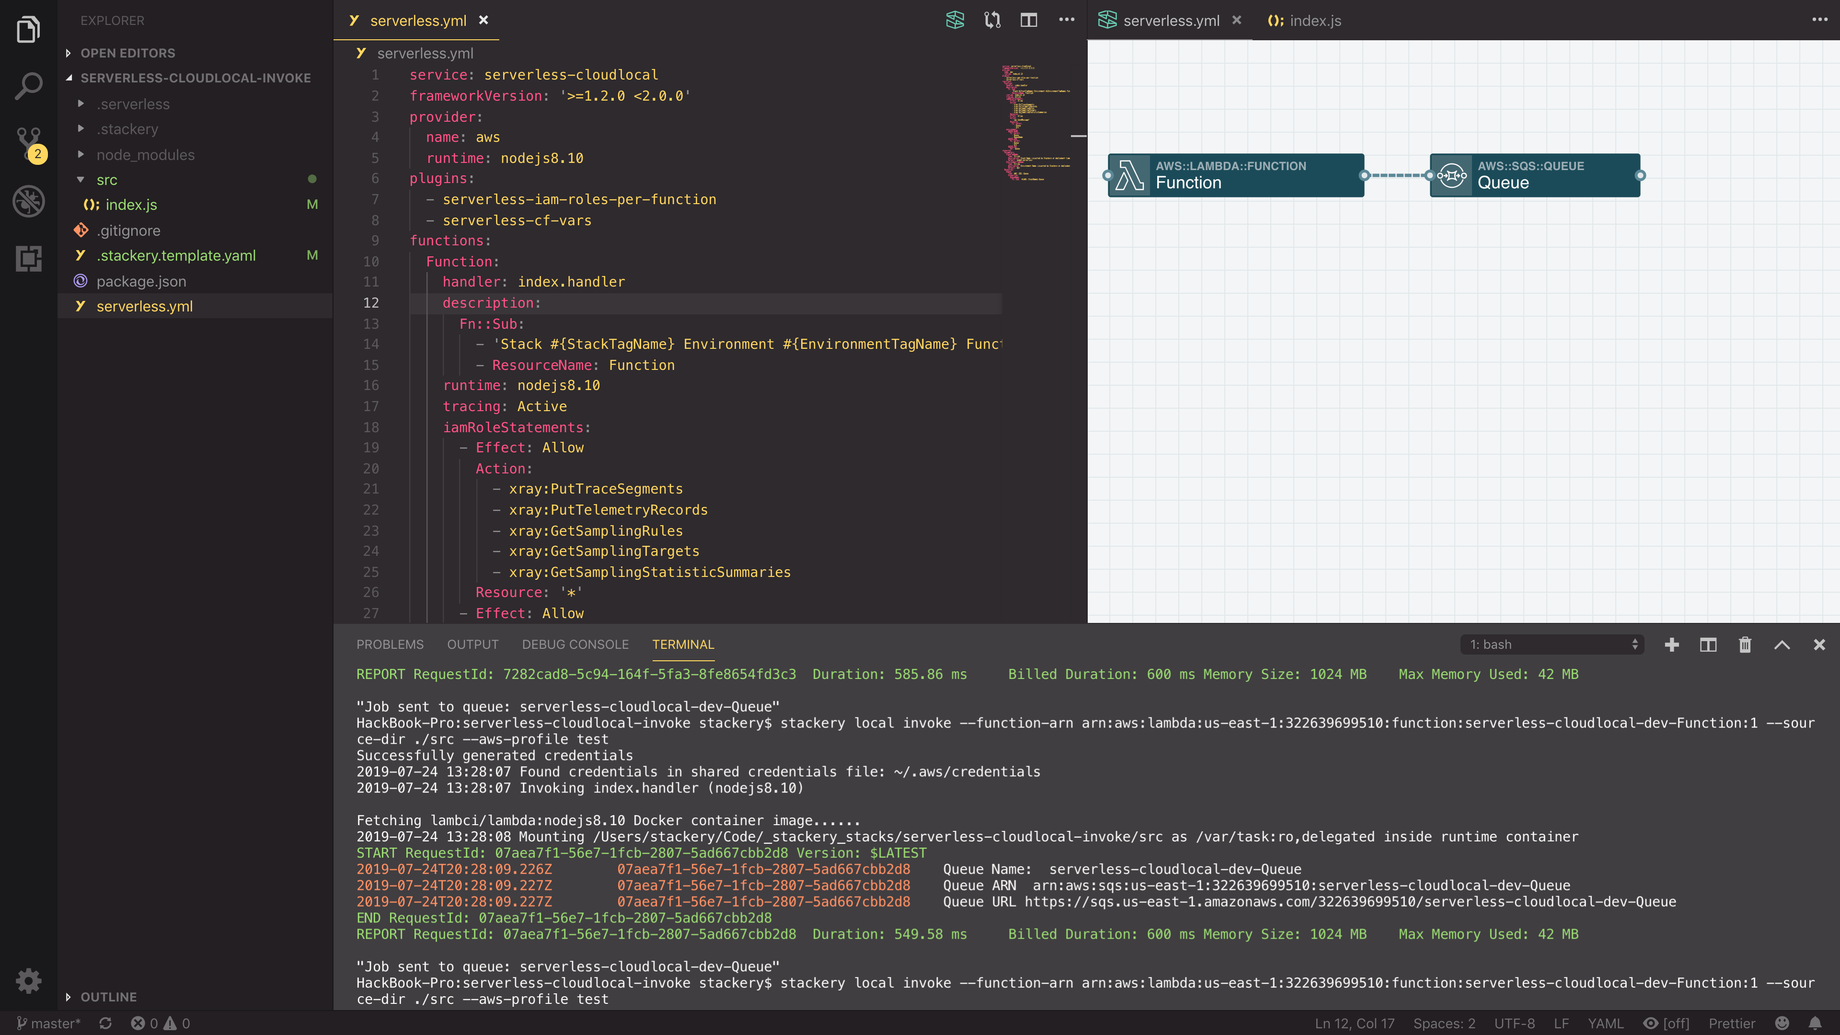
Task: Open the Search view in the activity bar
Action: coord(29,85)
